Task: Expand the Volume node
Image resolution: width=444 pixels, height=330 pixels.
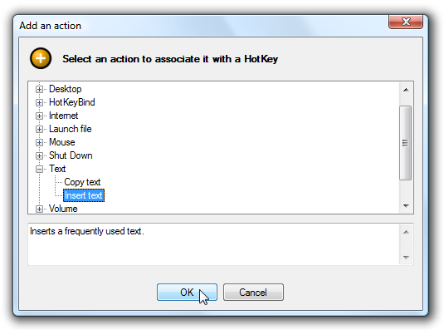Action: click(39, 209)
